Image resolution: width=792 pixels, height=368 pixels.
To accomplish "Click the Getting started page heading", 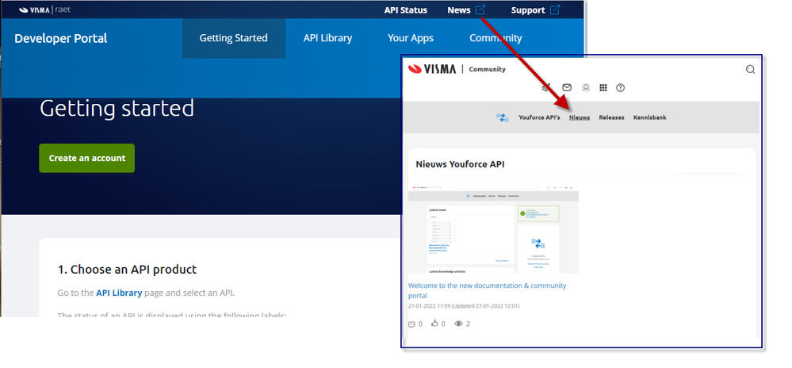I will click(x=117, y=108).
